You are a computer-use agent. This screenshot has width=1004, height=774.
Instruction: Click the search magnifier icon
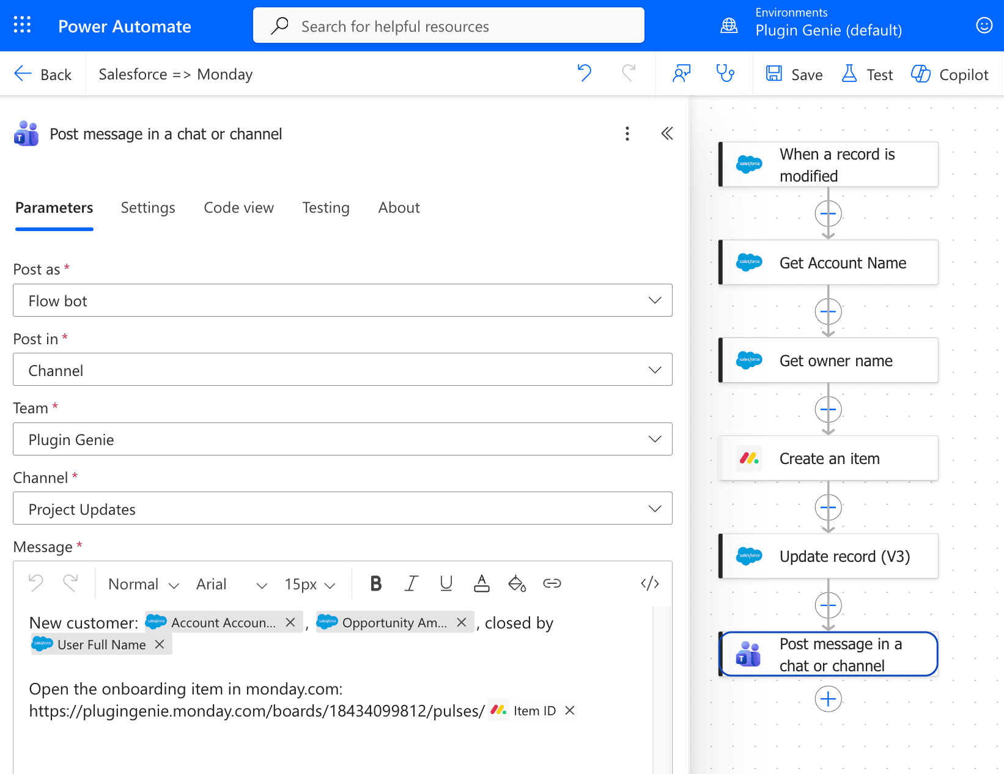tap(279, 26)
